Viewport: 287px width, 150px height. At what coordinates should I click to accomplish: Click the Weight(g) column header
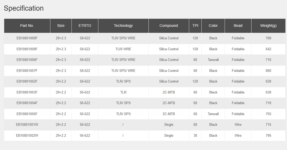click(x=268, y=26)
